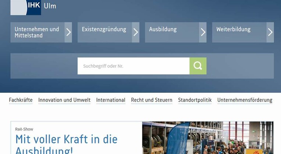The width and height of the screenshot is (281, 154).
Task: Click the green magnifier search button
Action: click(x=198, y=66)
